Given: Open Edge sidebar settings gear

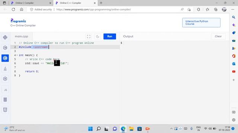Looking at the screenshot, I should coord(234,120).
